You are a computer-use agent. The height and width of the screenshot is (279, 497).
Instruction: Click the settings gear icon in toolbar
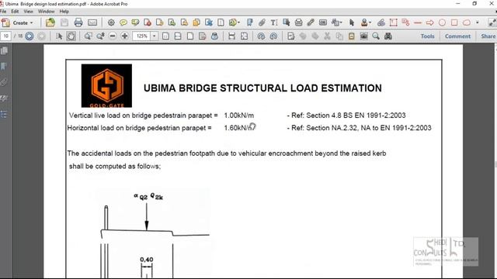111,22
